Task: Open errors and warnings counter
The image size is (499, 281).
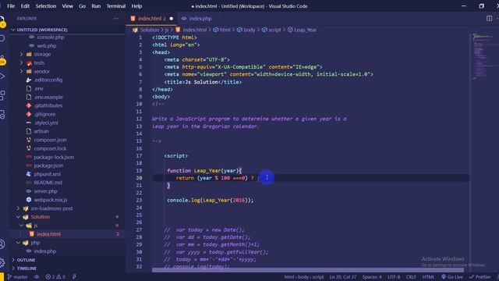Action: pyautogui.click(x=55, y=277)
